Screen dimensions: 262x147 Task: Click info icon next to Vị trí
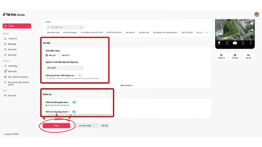[51, 22]
